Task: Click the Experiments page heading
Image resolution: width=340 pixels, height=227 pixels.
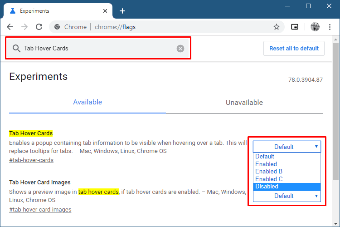Action: point(38,76)
